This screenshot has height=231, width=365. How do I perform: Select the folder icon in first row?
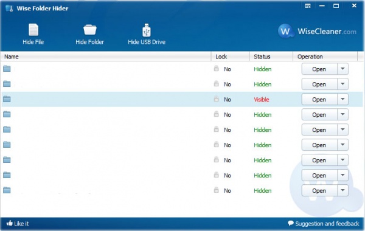tap(7, 69)
